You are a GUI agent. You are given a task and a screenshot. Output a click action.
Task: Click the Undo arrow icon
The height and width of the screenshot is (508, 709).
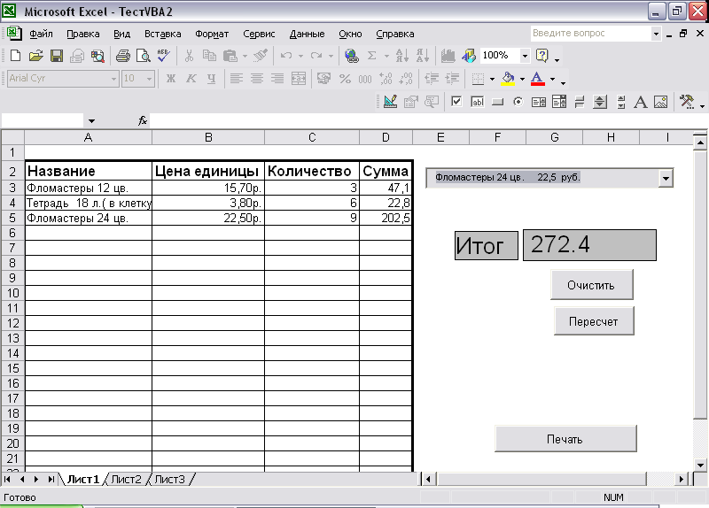click(286, 56)
